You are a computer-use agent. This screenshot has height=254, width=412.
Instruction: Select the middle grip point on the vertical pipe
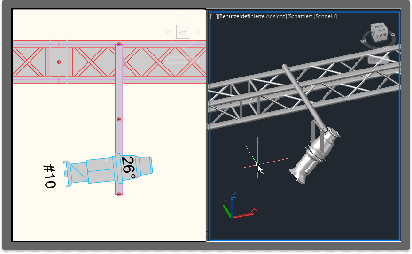119,119
